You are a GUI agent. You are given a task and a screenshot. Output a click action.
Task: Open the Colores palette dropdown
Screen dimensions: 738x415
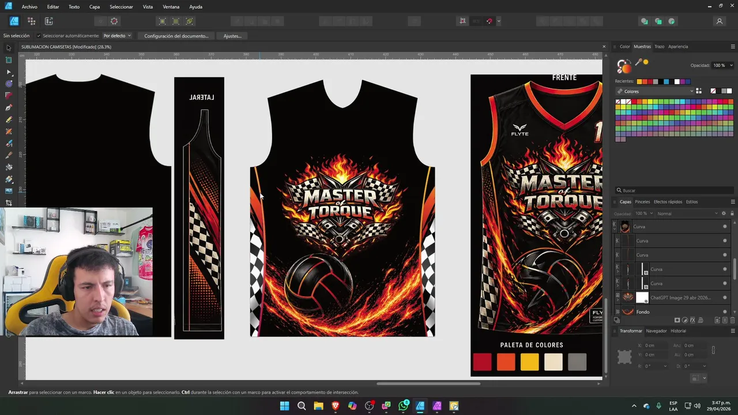(654, 91)
